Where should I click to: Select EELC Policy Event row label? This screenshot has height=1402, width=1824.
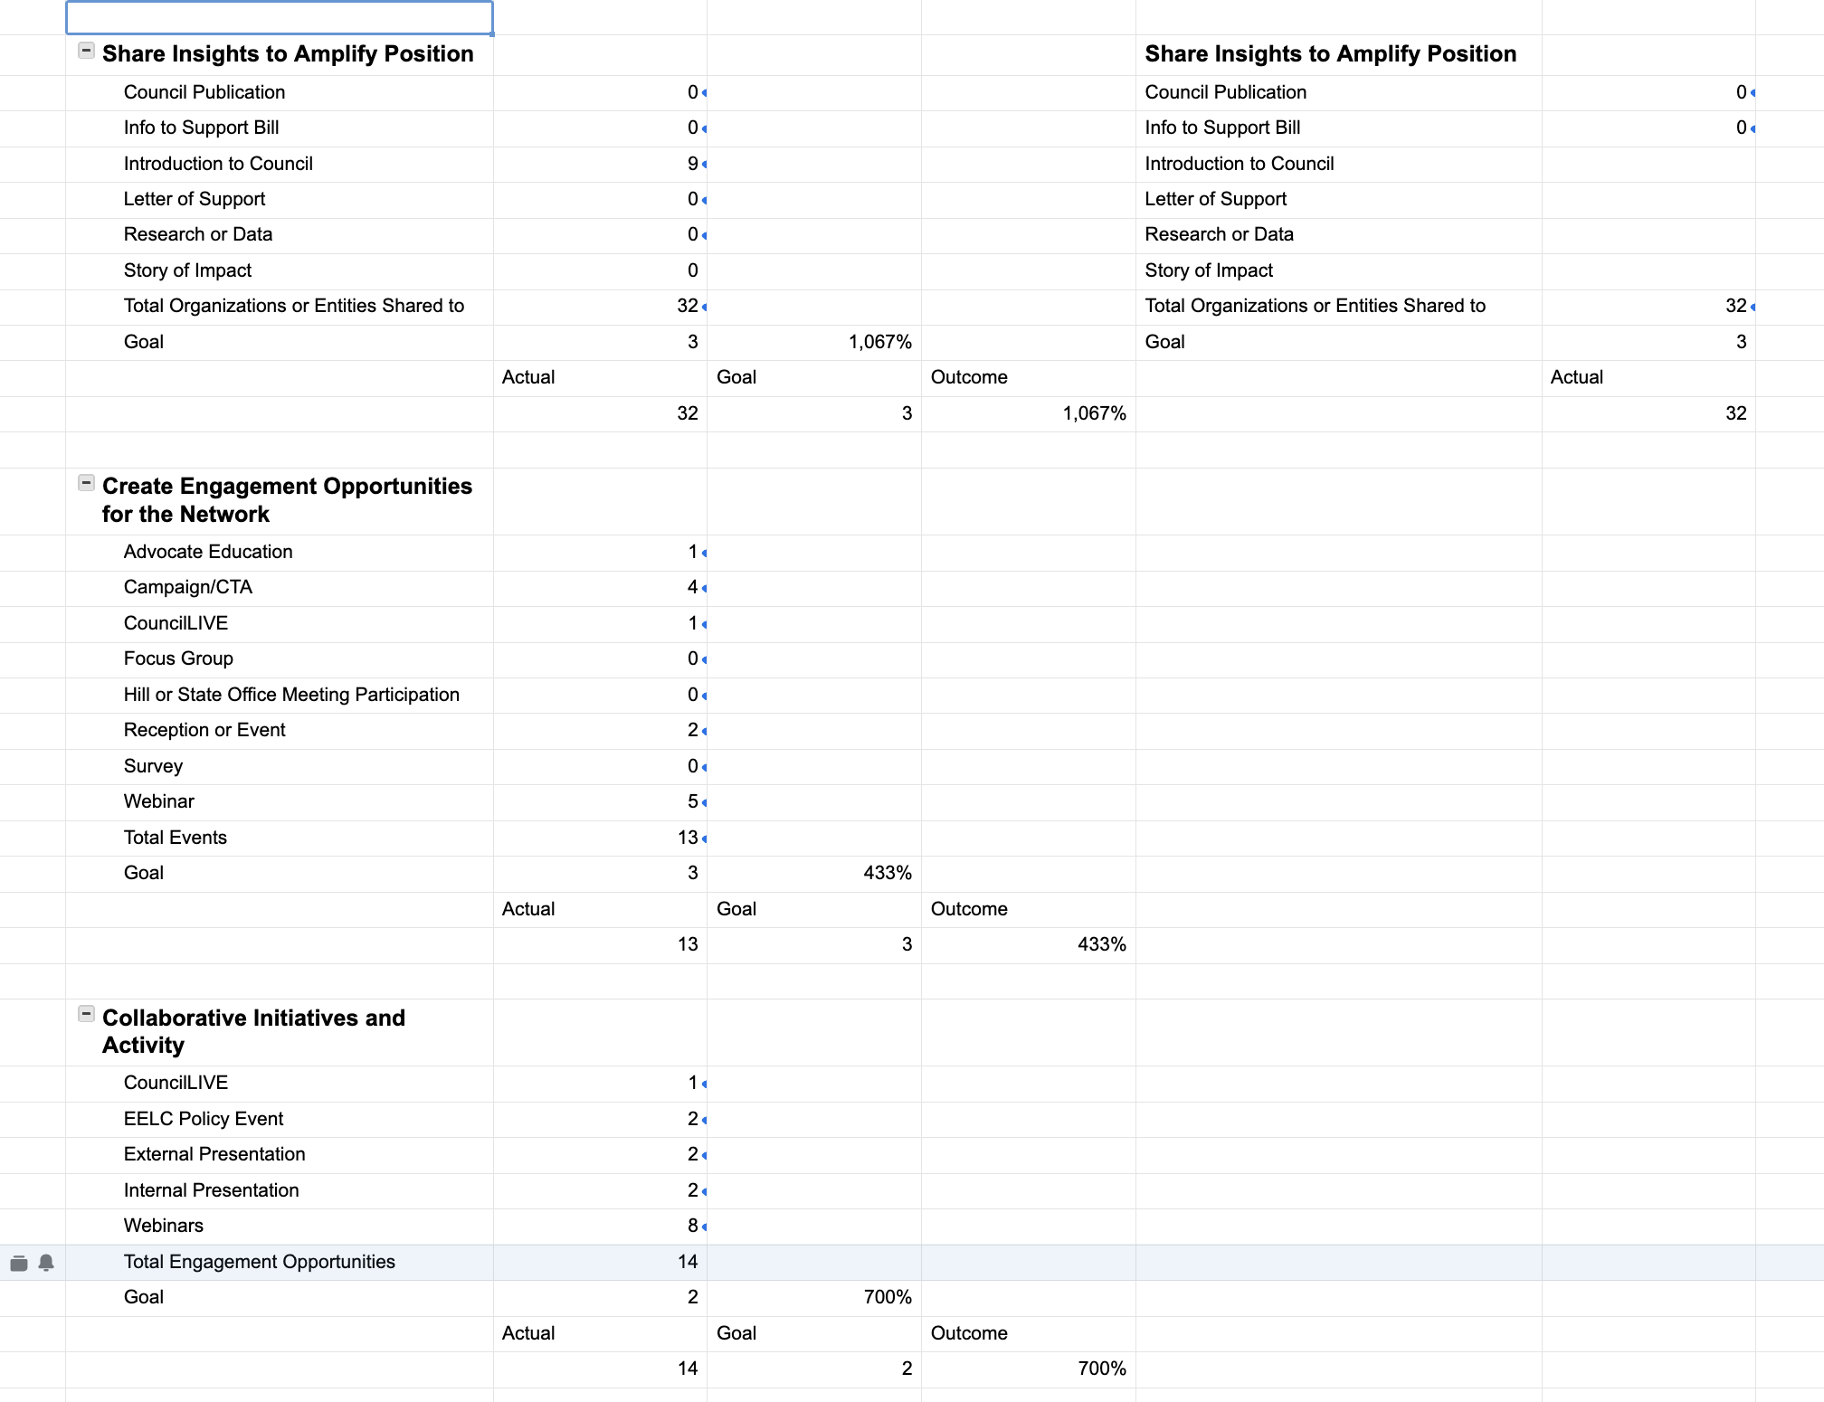coord(204,1119)
